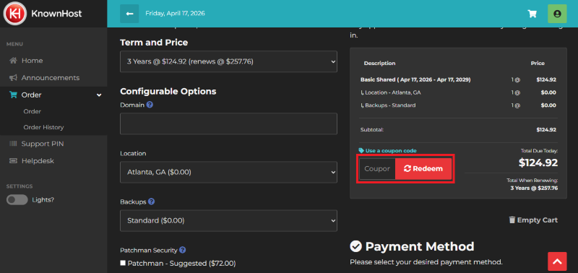Click the Backups help question mark icon

[151, 202]
